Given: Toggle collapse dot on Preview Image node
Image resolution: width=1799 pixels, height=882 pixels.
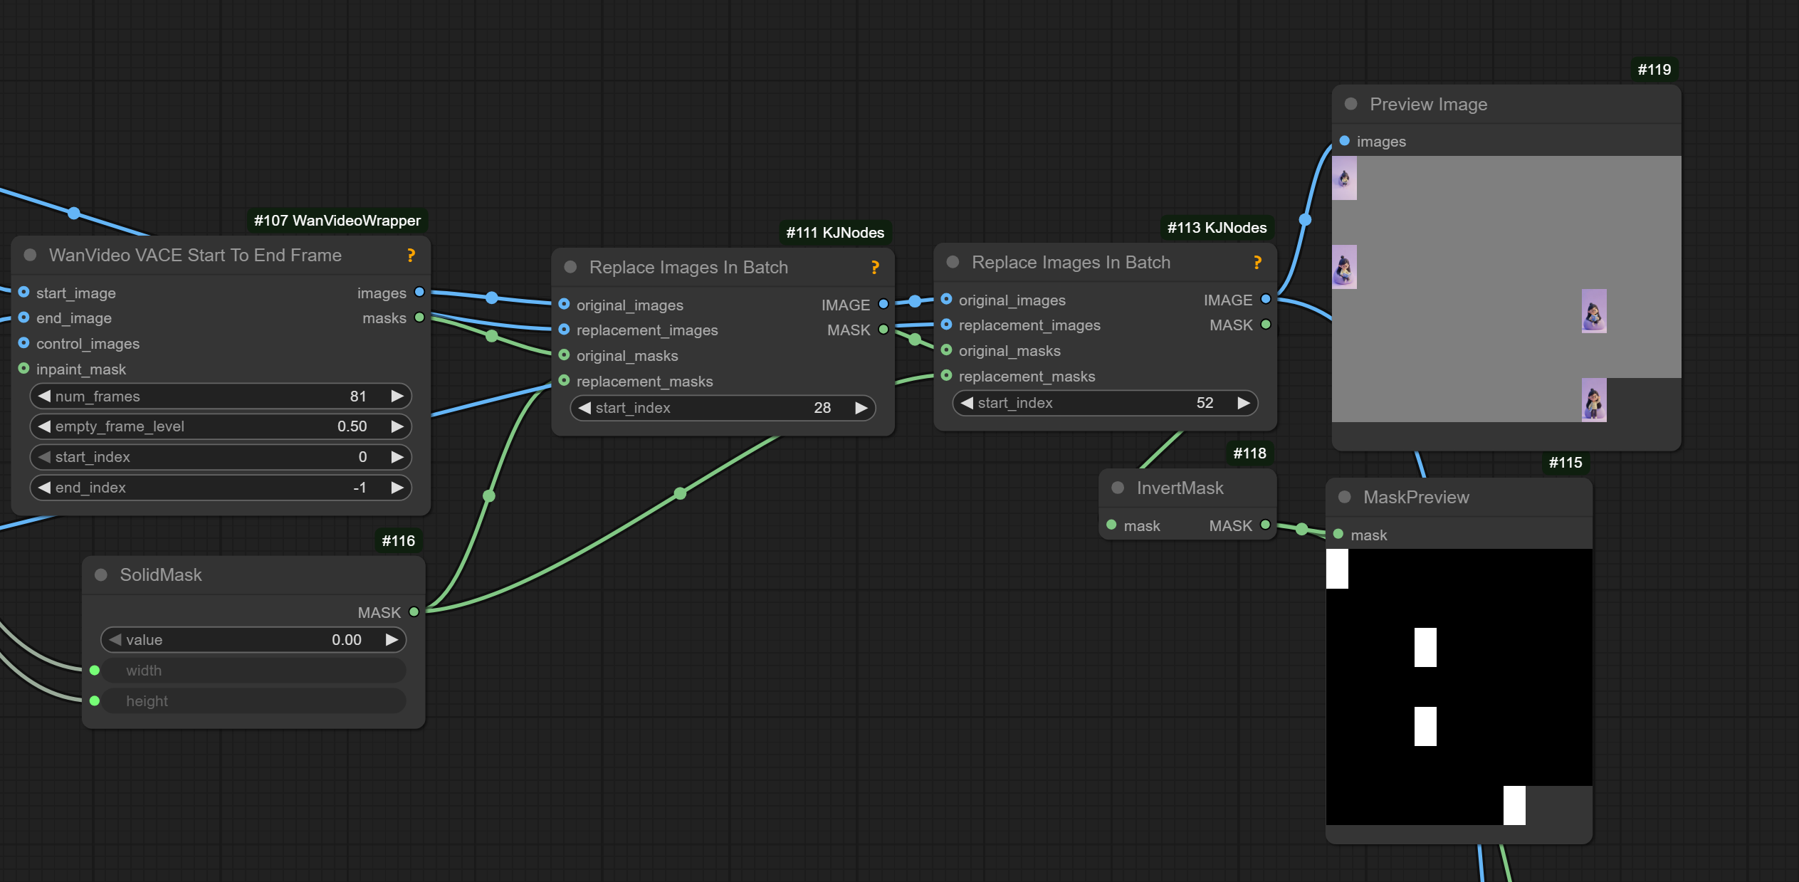Looking at the screenshot, I should [1350, 104].
